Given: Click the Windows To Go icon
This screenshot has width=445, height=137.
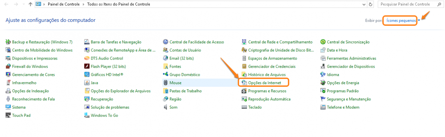Looking at the screenshot, I should (87, 115).
